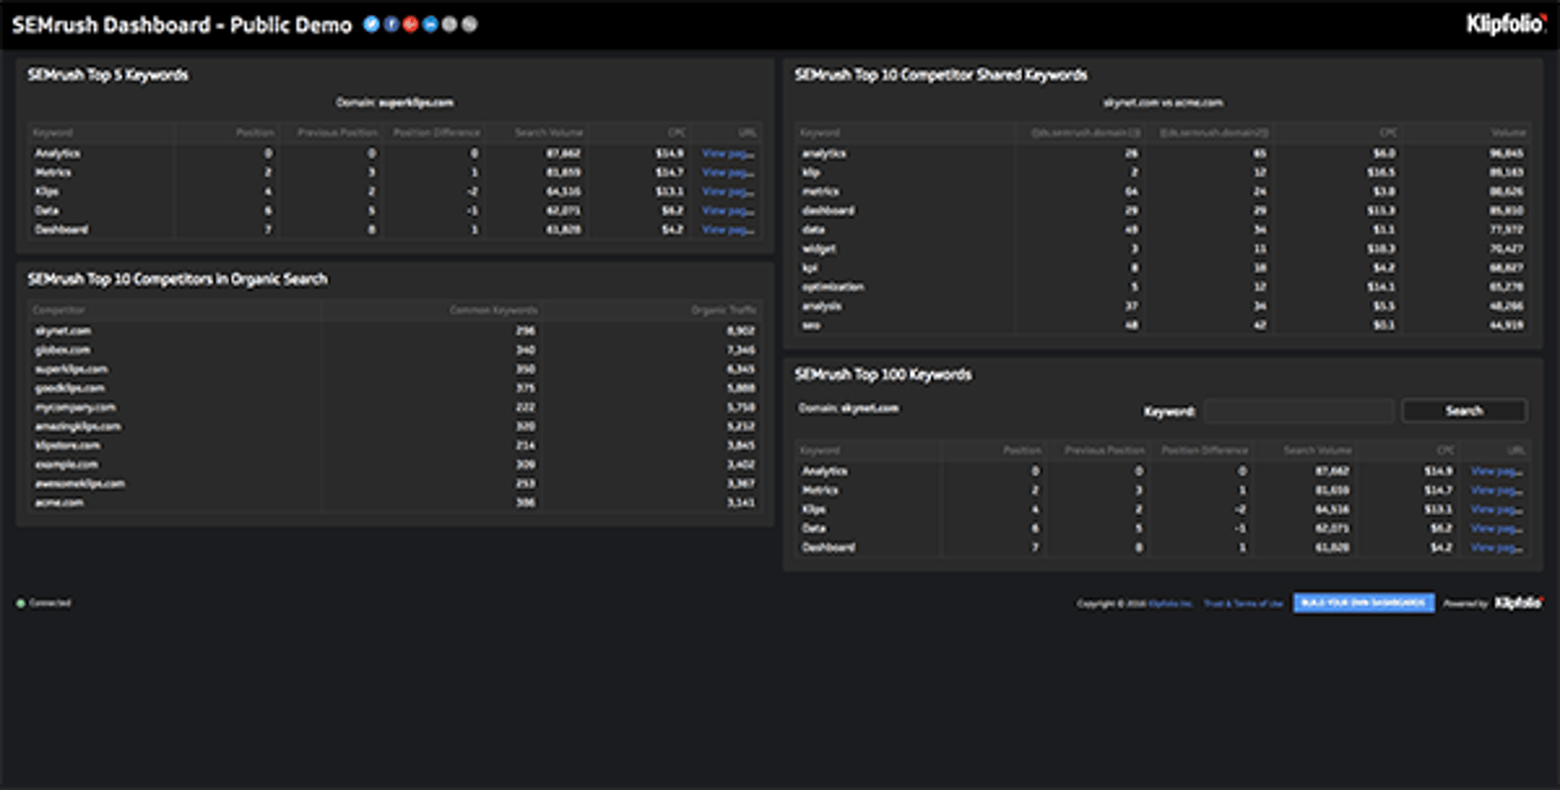Share the dashboard on Facebook

tap(392, 24)
